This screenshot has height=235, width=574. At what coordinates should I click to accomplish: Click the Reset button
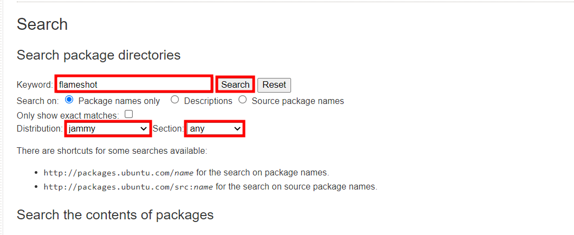[274, 85]
